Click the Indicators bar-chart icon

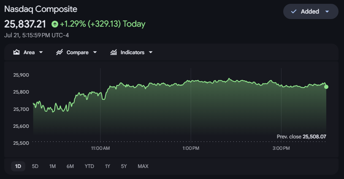114,52
